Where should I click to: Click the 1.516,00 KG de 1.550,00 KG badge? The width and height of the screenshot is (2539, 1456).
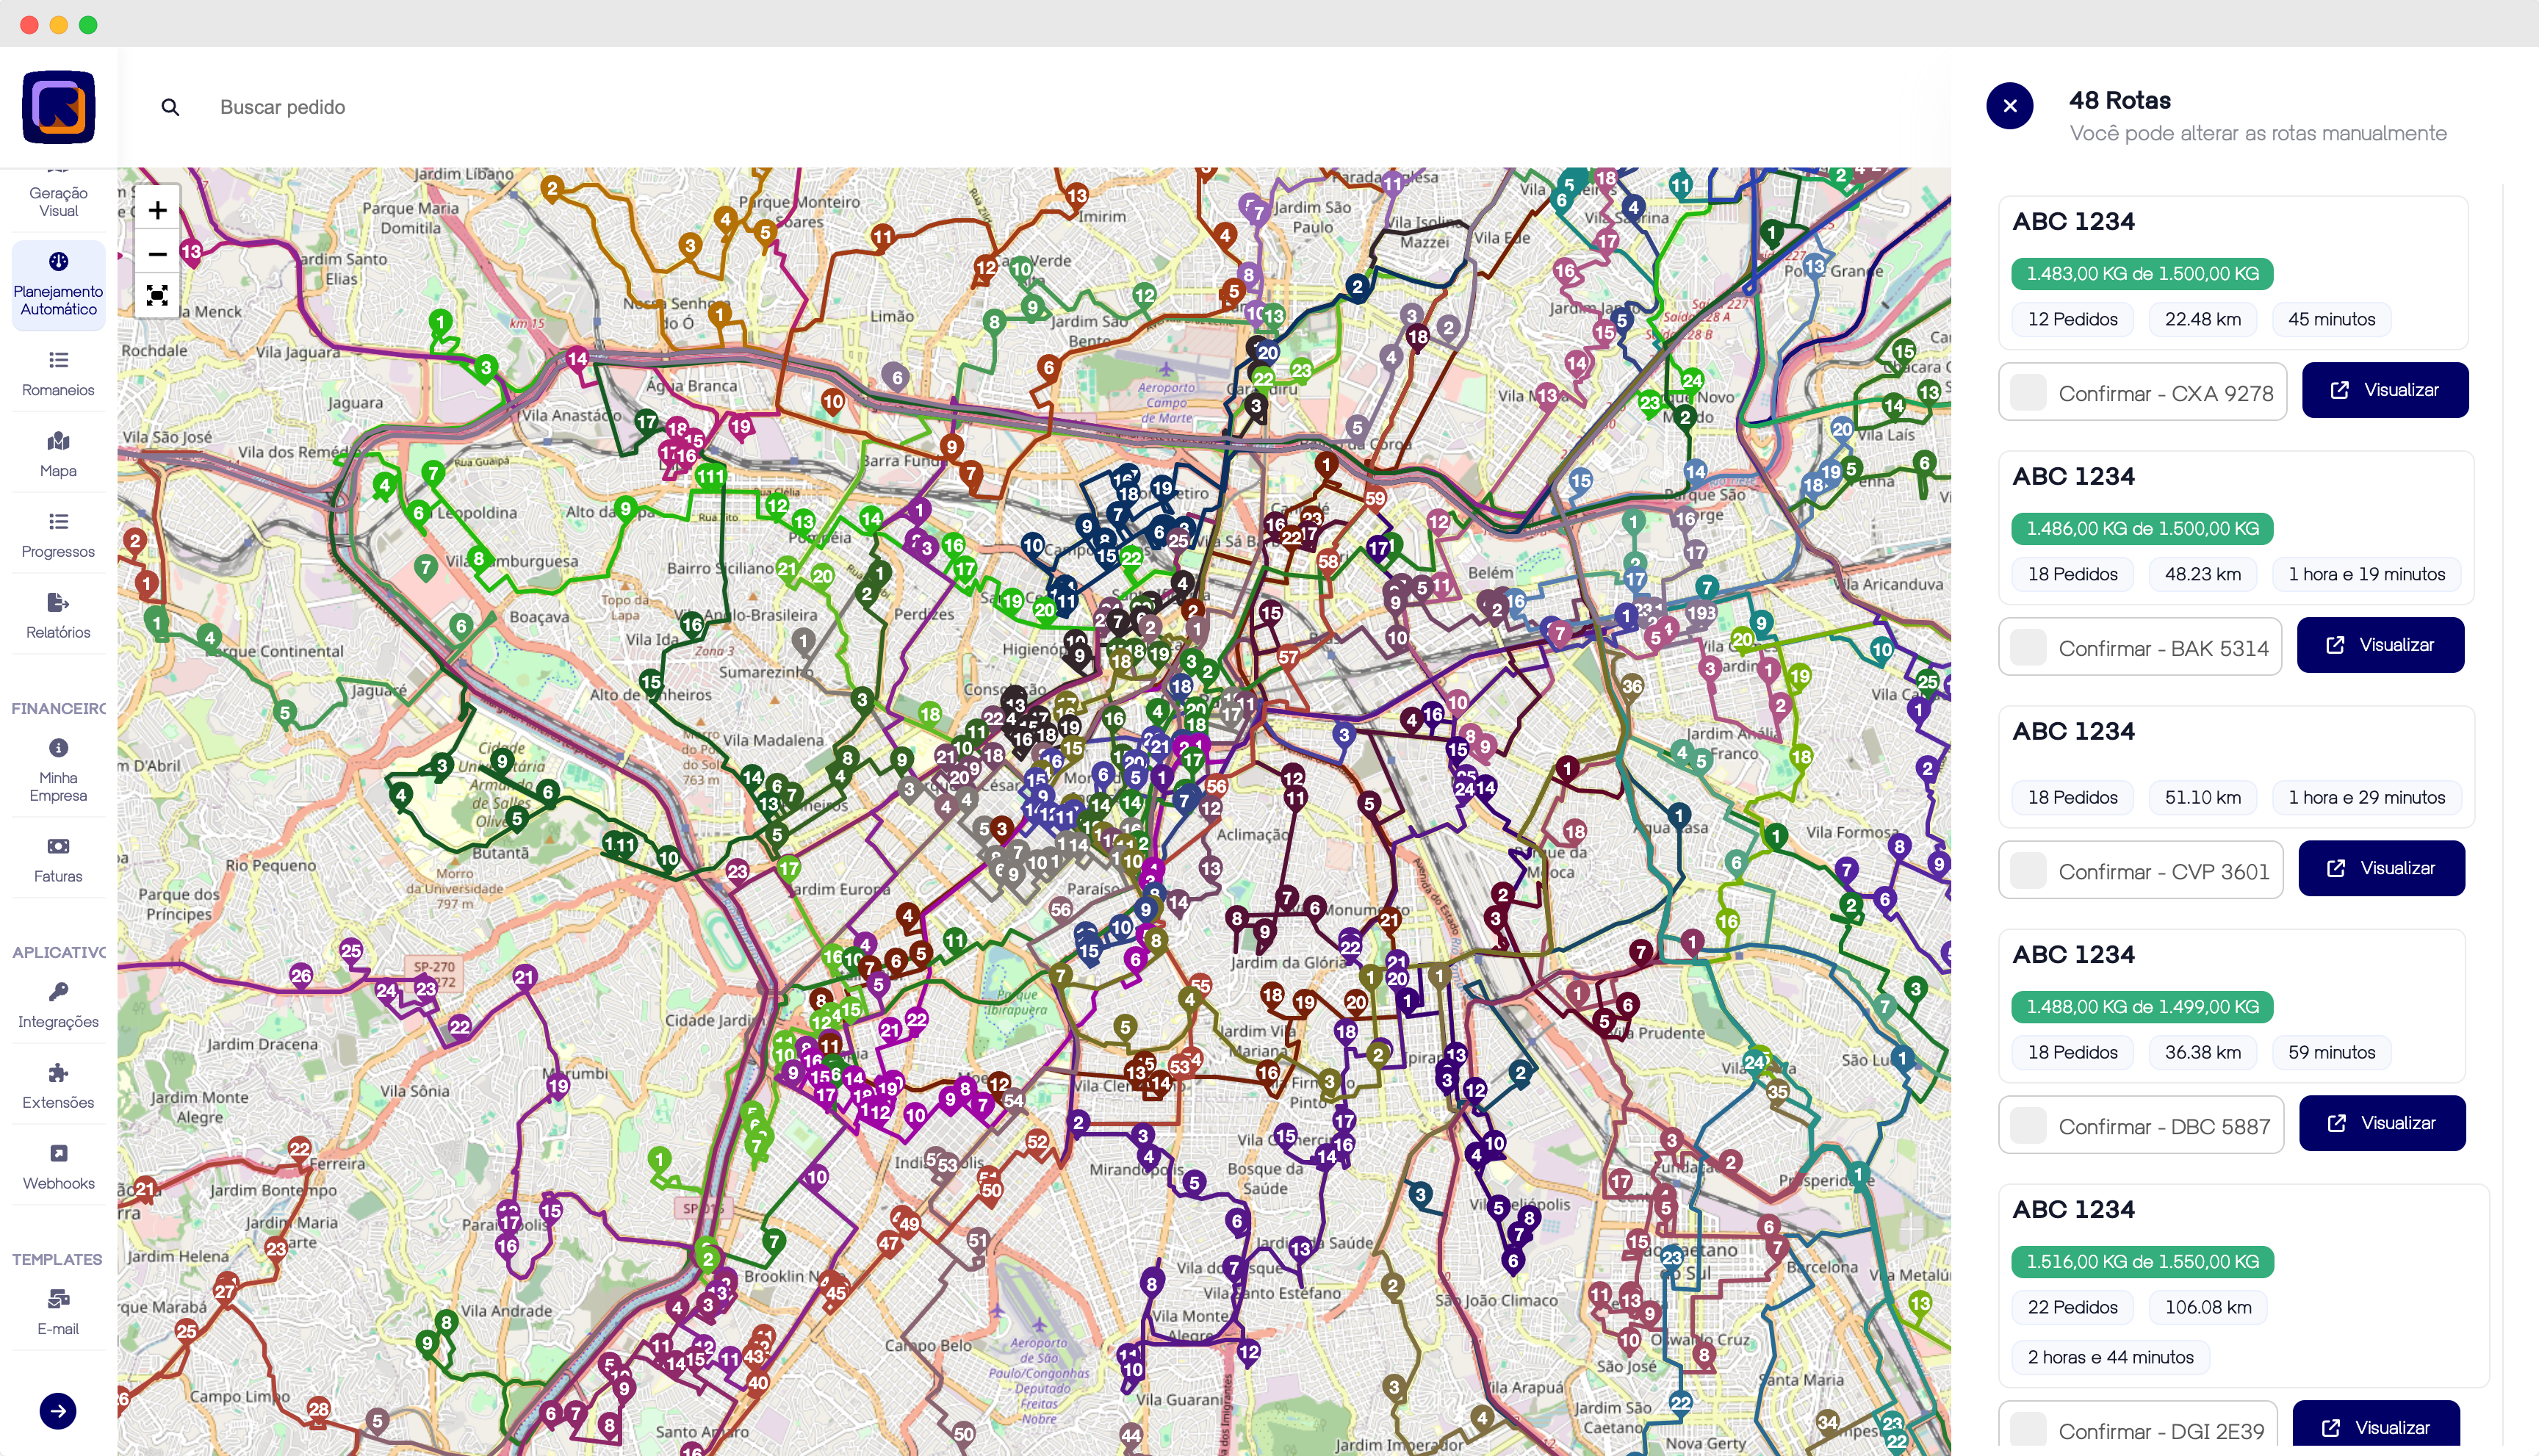[2142, 1261]
